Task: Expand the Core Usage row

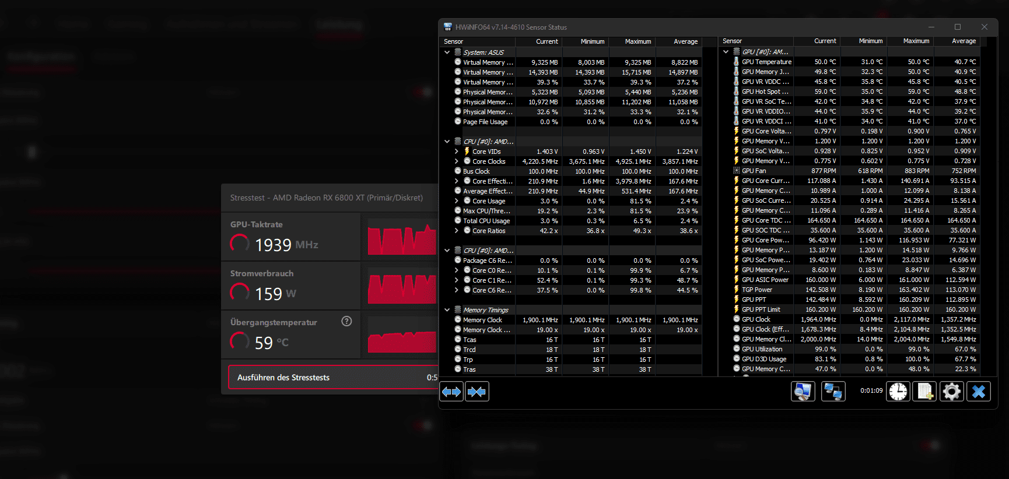Action: point(457,201)
